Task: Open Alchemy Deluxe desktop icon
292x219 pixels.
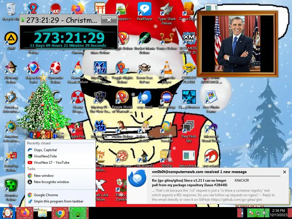Action: click(11, 72)
